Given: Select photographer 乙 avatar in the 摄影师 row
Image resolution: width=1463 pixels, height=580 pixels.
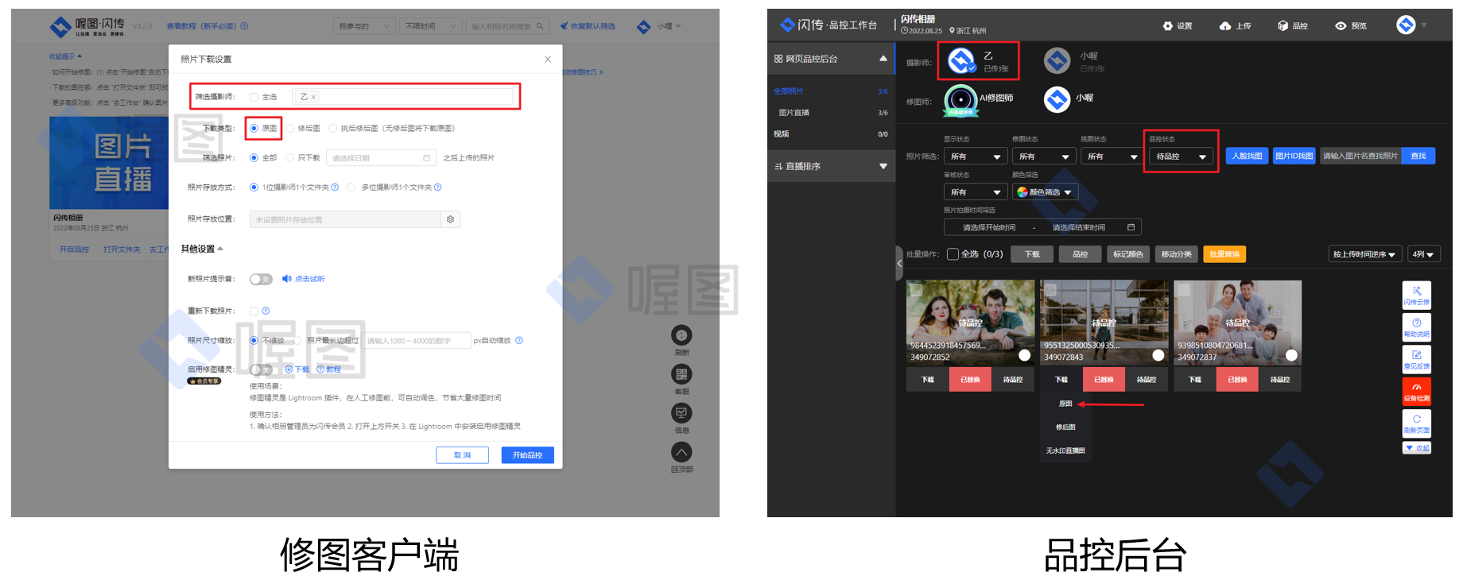Looking at the screenshot, I should (961, 60).
